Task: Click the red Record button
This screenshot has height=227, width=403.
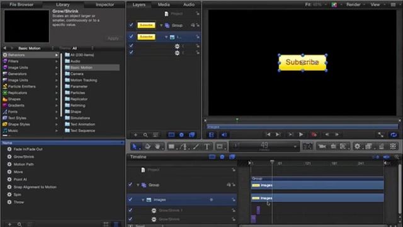Action: tap(314, 134)
